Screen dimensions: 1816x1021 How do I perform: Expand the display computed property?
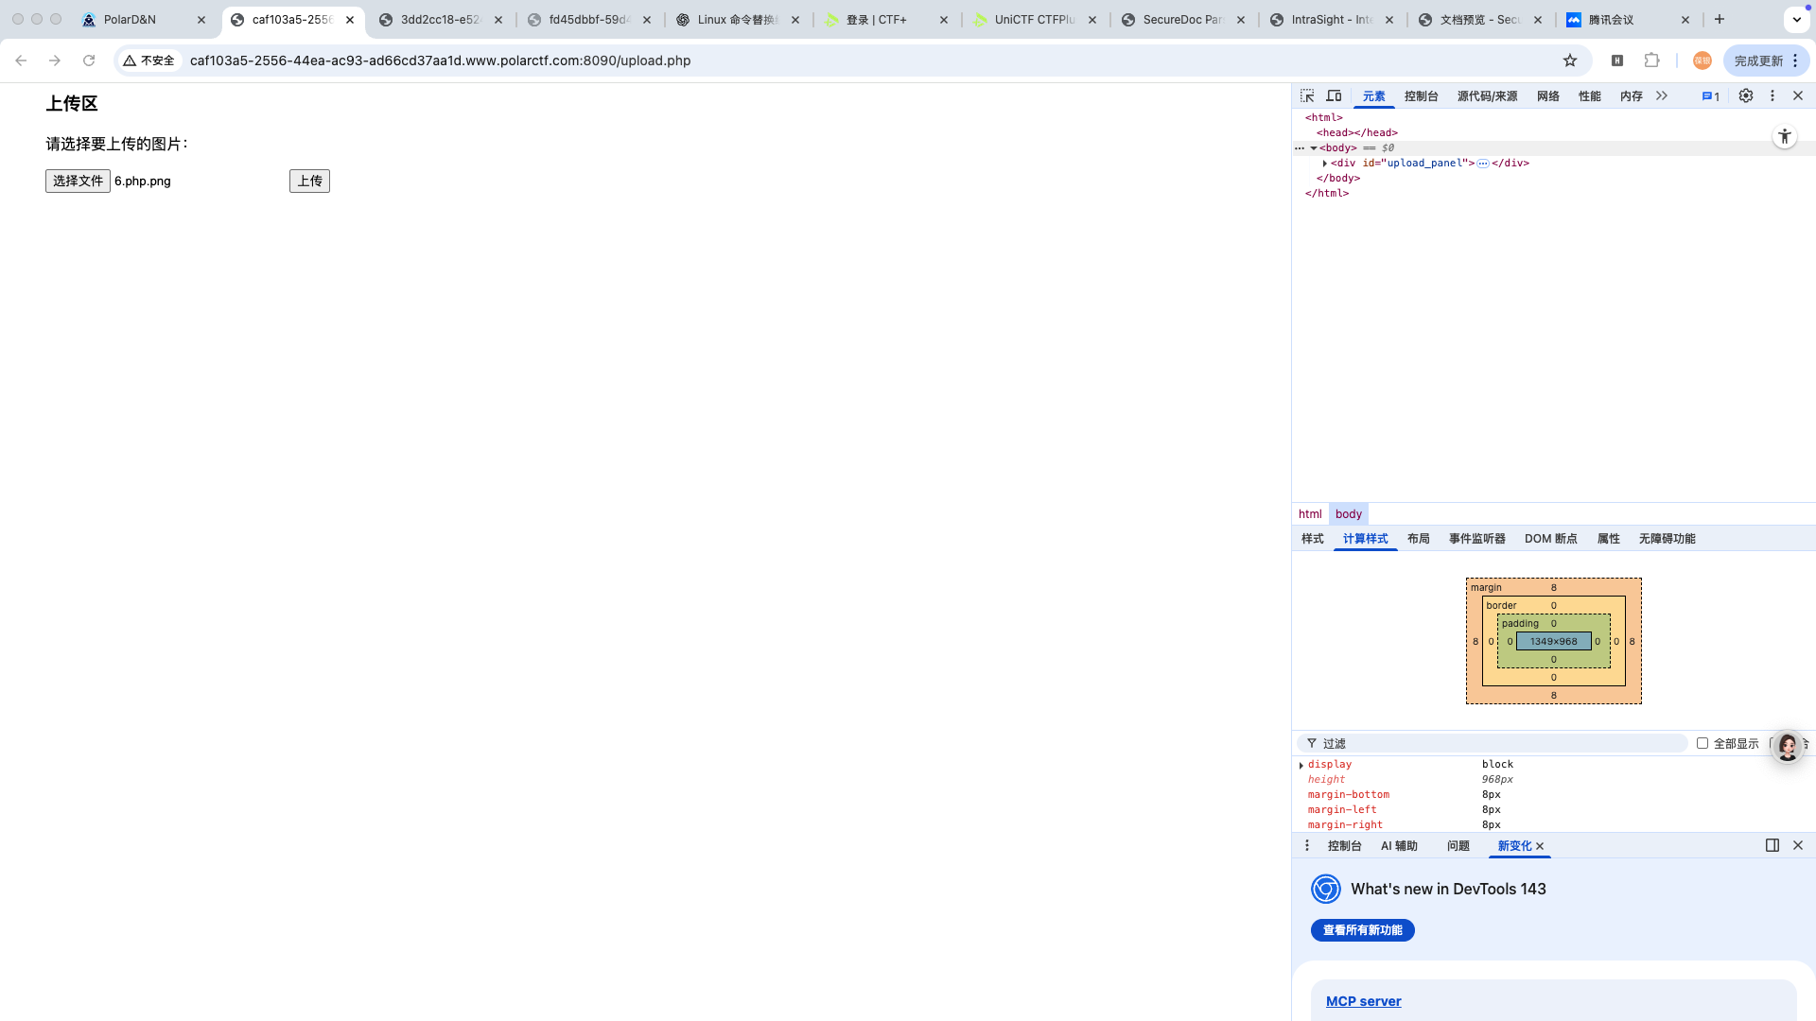click(x=1301, y=765)
